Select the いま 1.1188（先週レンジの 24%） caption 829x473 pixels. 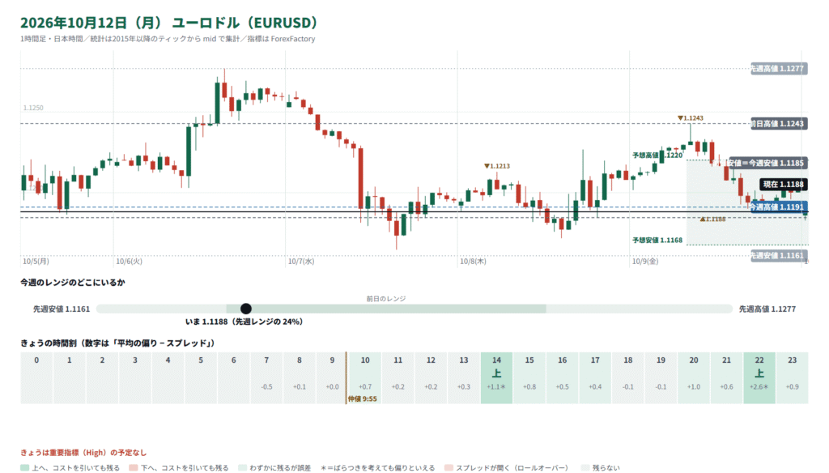click(x=244, y=322)
